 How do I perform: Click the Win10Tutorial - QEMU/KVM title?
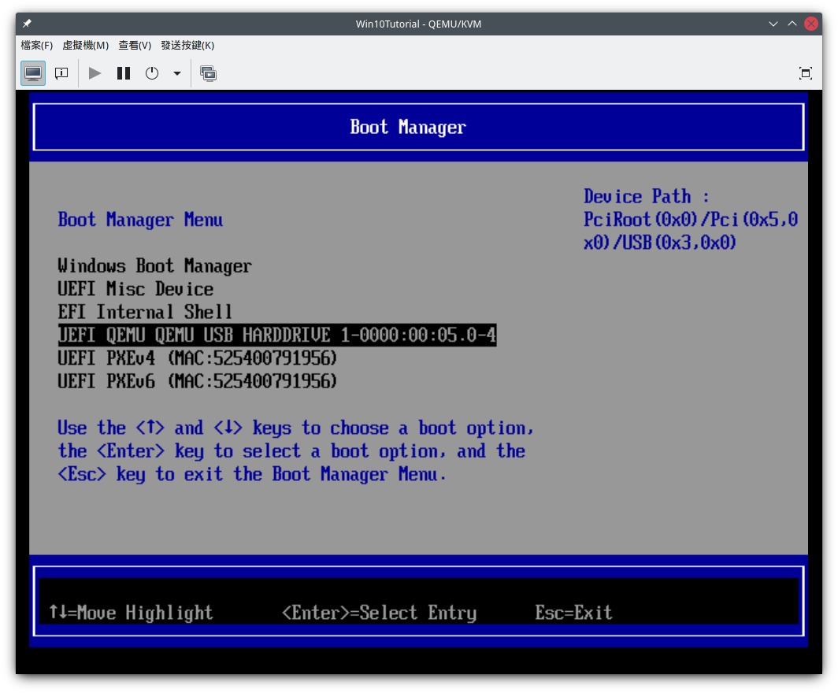418,24
